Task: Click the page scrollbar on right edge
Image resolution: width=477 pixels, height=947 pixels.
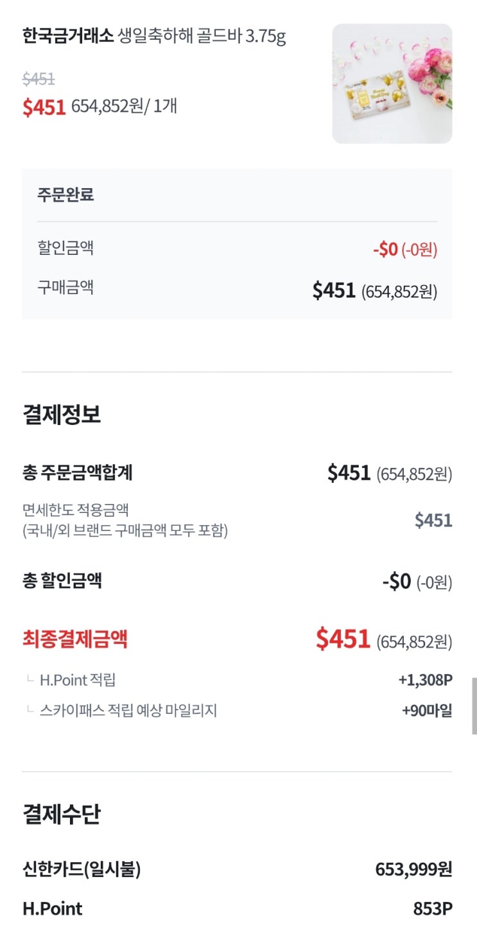Action: coord(474,705)
